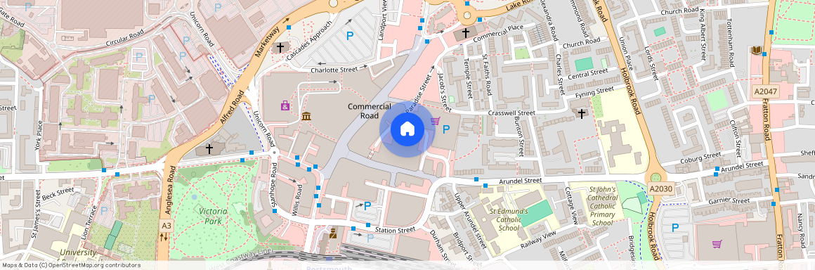Open OpenStreetMap.org contributors attribution

[x=94, y=265]
